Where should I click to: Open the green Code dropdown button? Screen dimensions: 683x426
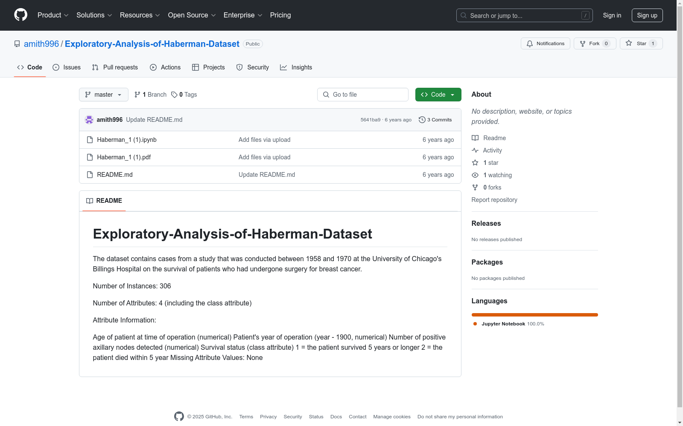click(x=438, y=95)
